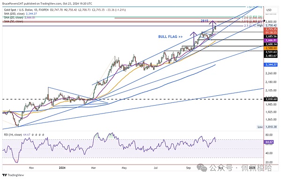
Task: Expand the SMA (50, close) legend entry
Action: click(14, 21)
